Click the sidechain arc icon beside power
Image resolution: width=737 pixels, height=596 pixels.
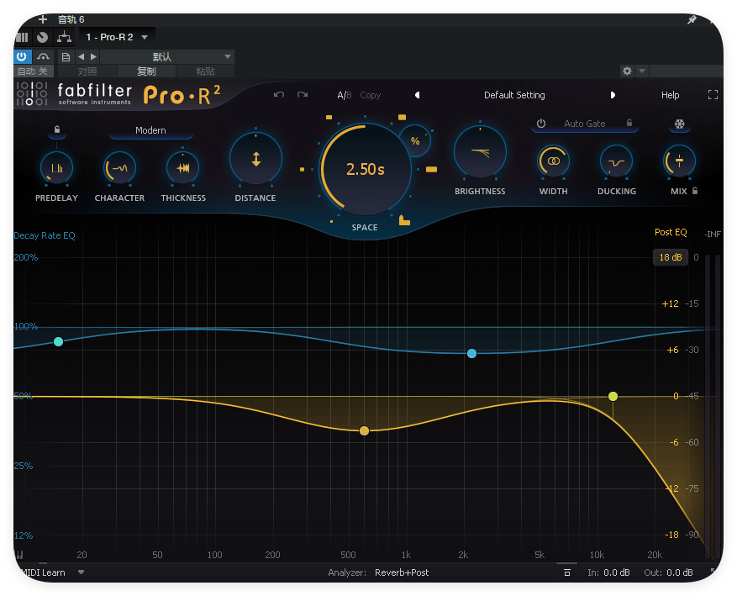point(43,57)
